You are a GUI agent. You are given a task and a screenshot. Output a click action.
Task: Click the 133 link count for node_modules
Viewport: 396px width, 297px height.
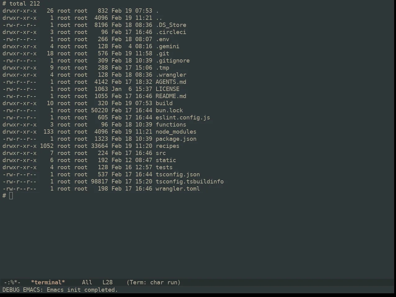pos(48,132)
